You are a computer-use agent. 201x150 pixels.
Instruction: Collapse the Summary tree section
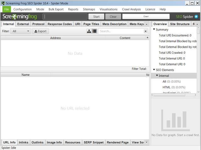tap(154, 30)
